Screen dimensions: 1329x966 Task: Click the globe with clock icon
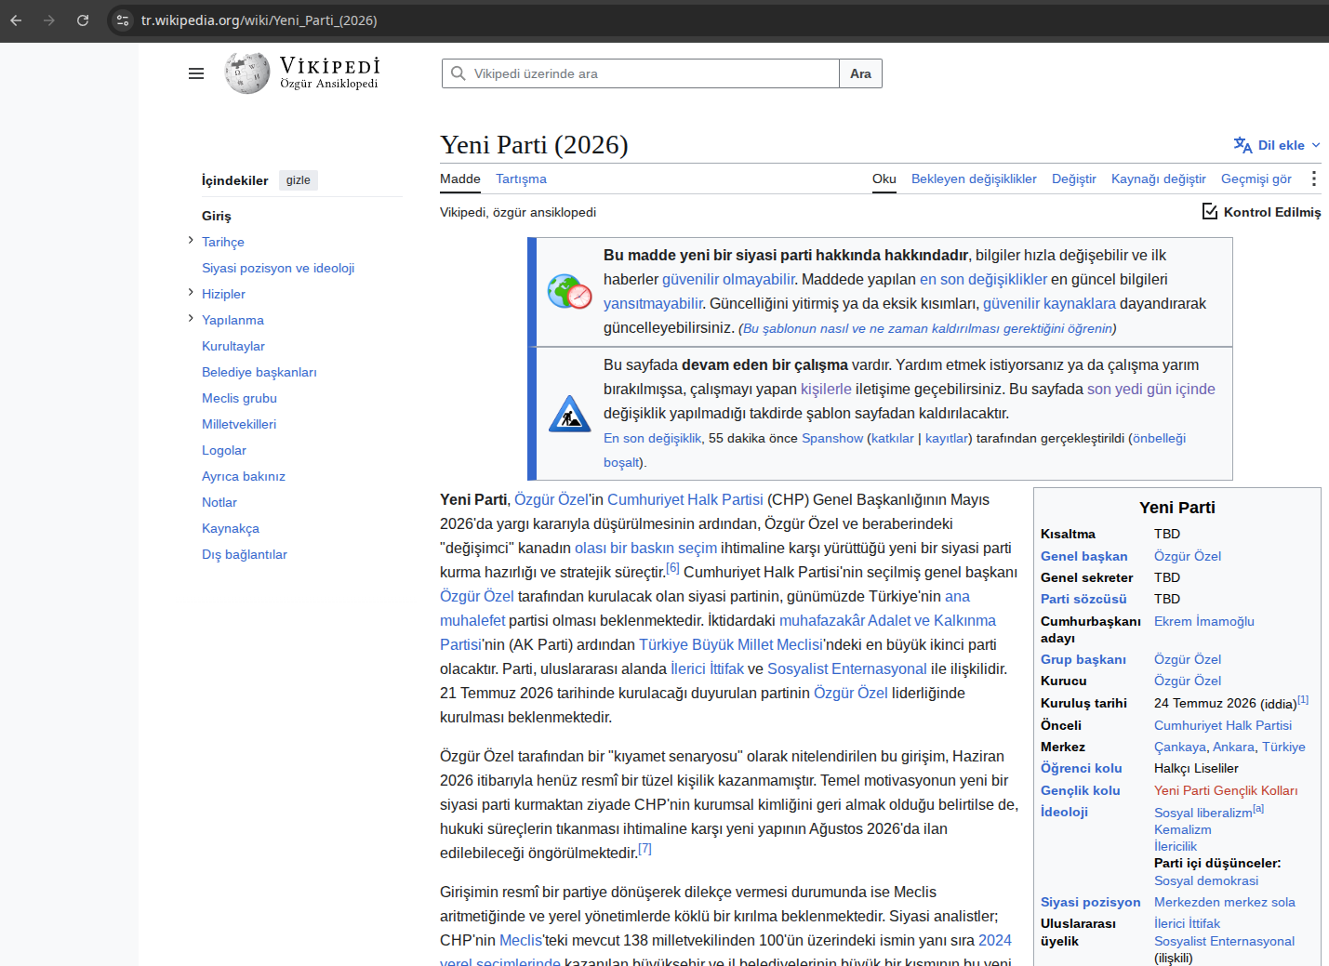click(x=569, y=292)
